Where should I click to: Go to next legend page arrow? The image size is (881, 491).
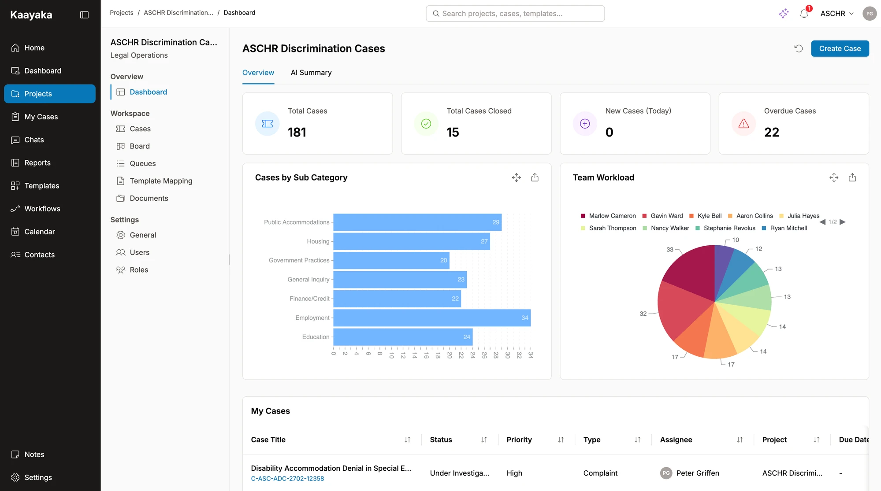[842, 222]
